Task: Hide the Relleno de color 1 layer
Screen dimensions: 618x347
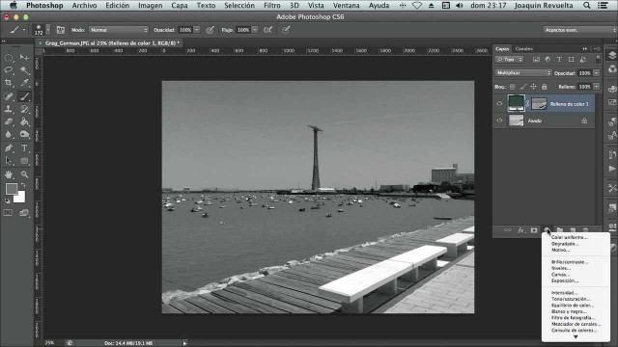Action: tap(499, 103)
